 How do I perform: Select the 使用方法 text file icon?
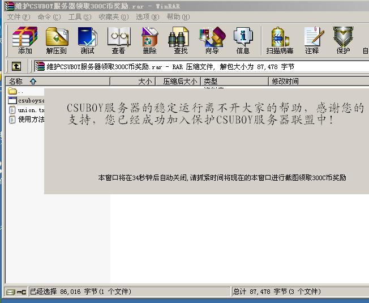[12, 120]
